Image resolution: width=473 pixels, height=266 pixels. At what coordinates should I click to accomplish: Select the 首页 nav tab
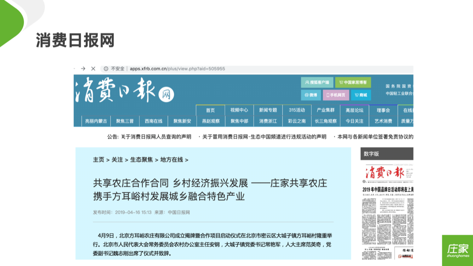[210, 110]
